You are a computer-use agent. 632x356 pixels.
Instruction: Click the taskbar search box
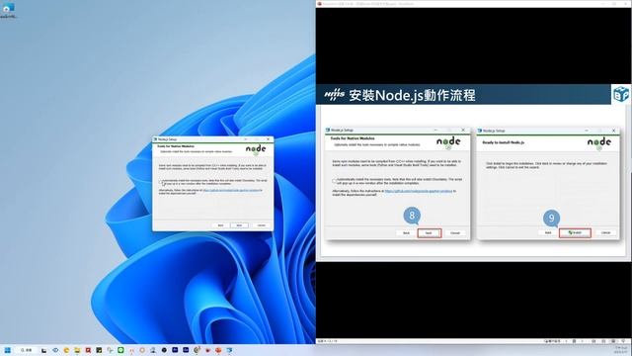pyautogui.click(x=27, y=350)
